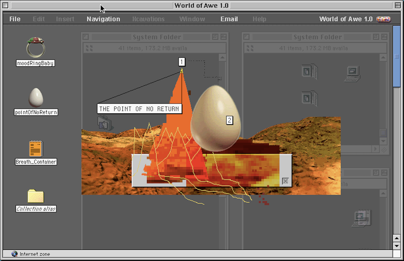The image size is (404, 261).
Task: Open the Navigation menu
Action: 103,19
